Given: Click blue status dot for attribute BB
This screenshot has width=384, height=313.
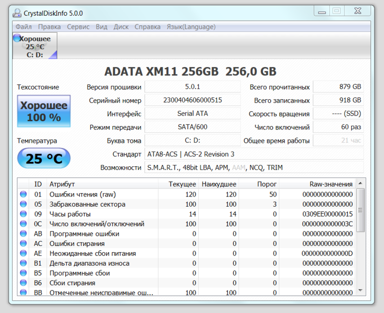Looking at the screenshot, I should [23, 292].
